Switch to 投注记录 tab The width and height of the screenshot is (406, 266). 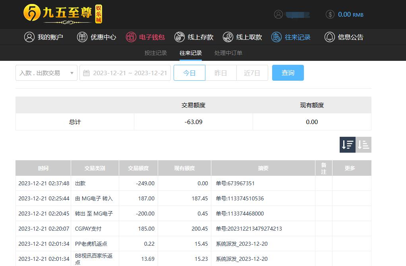[156, 53]
